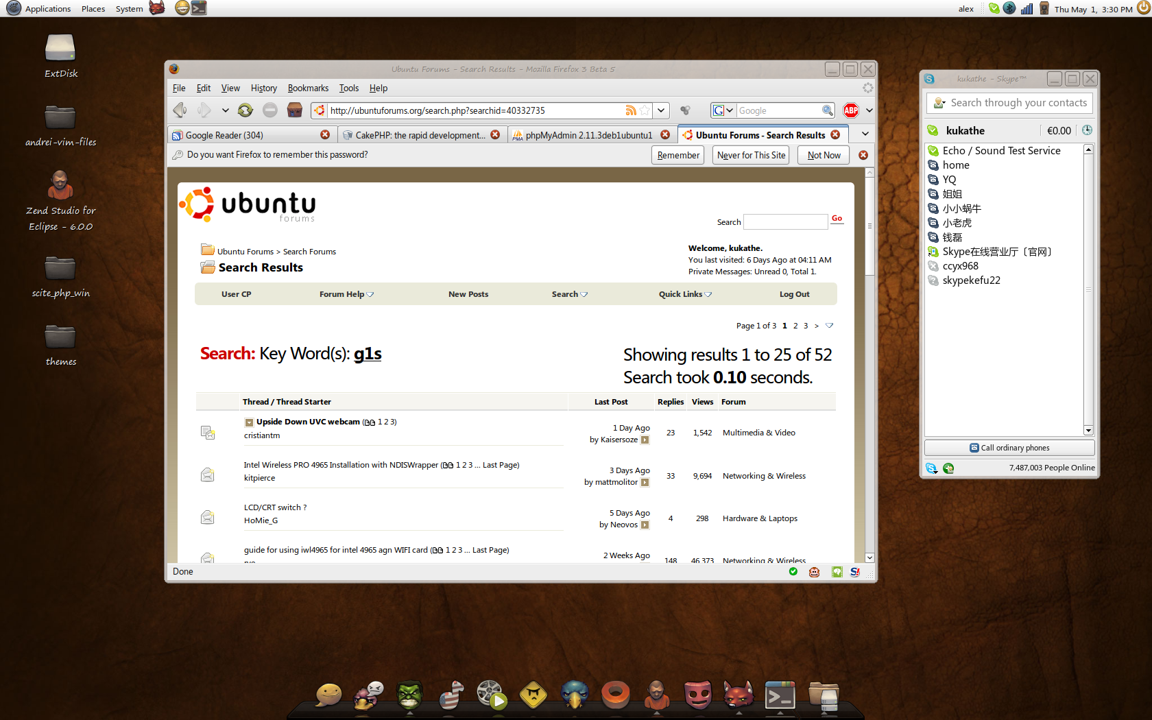The image size is (1152, 720).
Task: Close the Google Reader tab
Action: 325,135
